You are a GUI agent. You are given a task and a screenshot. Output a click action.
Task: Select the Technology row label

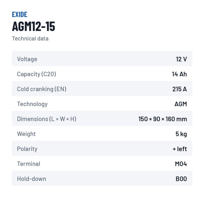coord(32,104)
